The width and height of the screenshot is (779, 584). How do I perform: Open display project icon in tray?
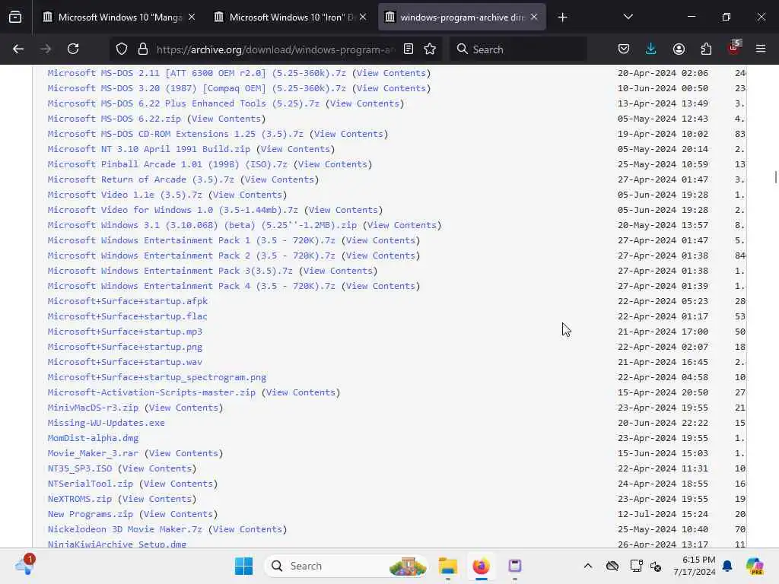point(636,566)
